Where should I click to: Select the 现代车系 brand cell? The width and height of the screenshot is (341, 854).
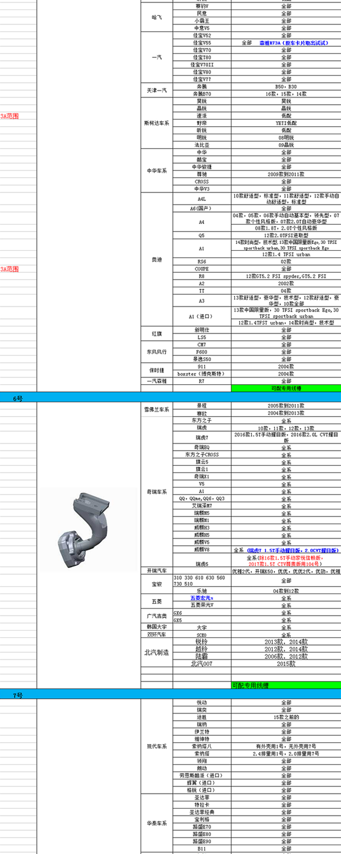tap(157, 746)
